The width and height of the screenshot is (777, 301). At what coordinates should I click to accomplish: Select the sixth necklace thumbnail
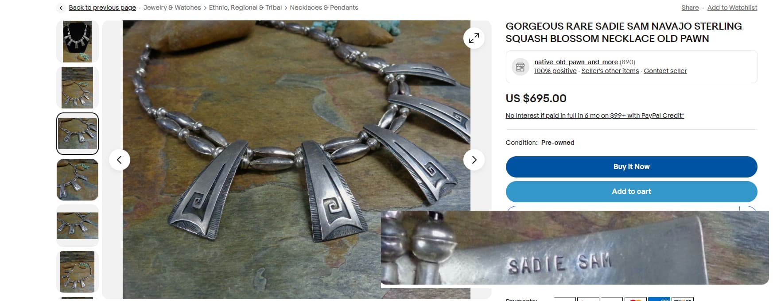[78, 272]
